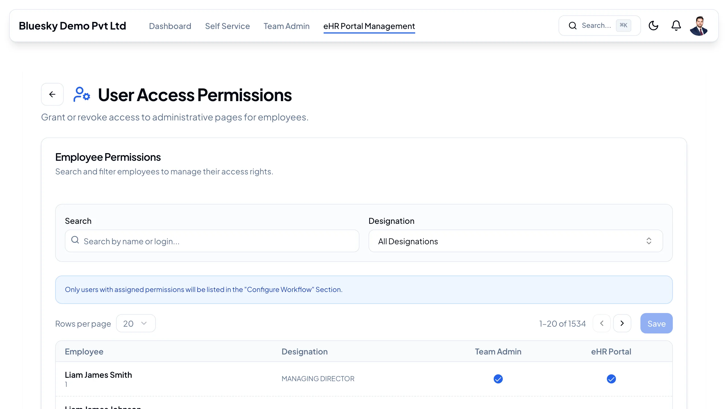Click the Designation column header
728x409 pixels.
(x=305, y=352)
